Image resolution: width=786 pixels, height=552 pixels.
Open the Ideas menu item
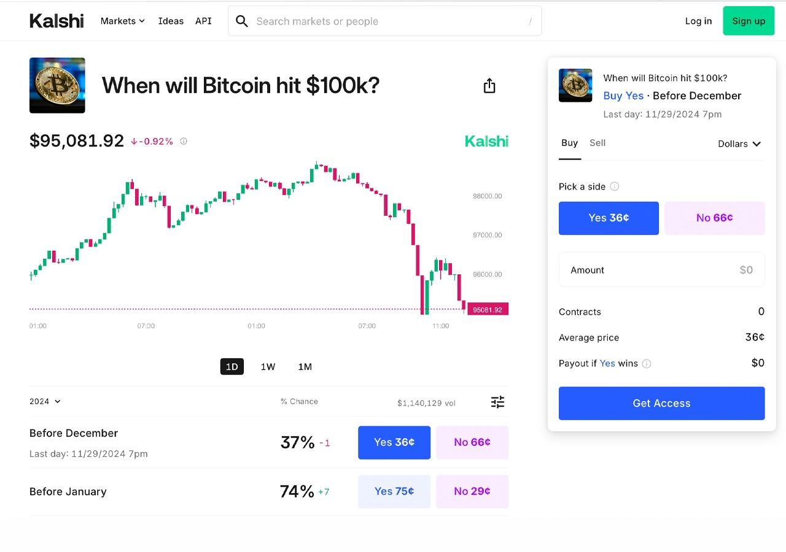(171, 21)
